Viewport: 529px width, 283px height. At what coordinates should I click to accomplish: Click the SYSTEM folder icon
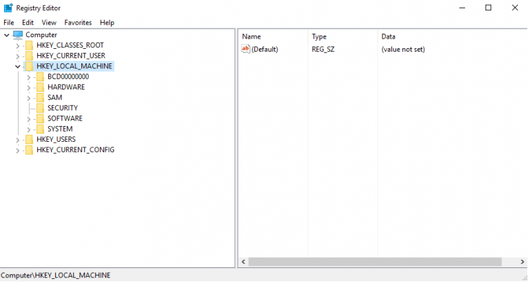(x=40, y=129)
